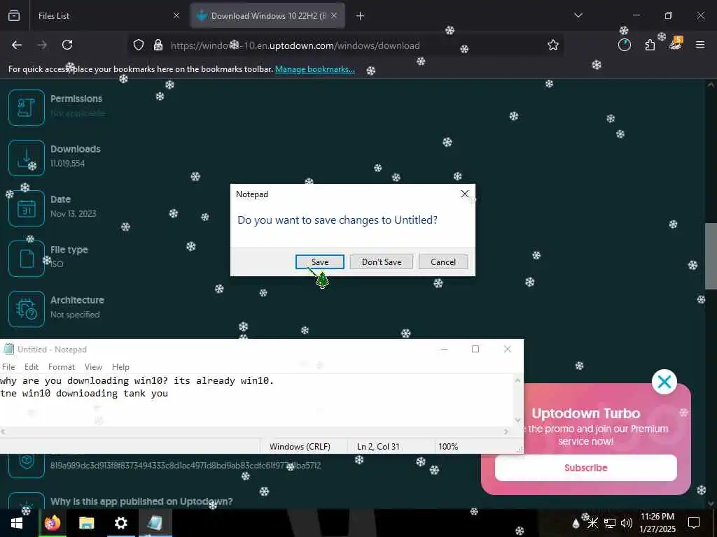This screenshot has height=537, width=717.
Task: Open the extension icon with orange badge
Action: click(x=676, y=44)
